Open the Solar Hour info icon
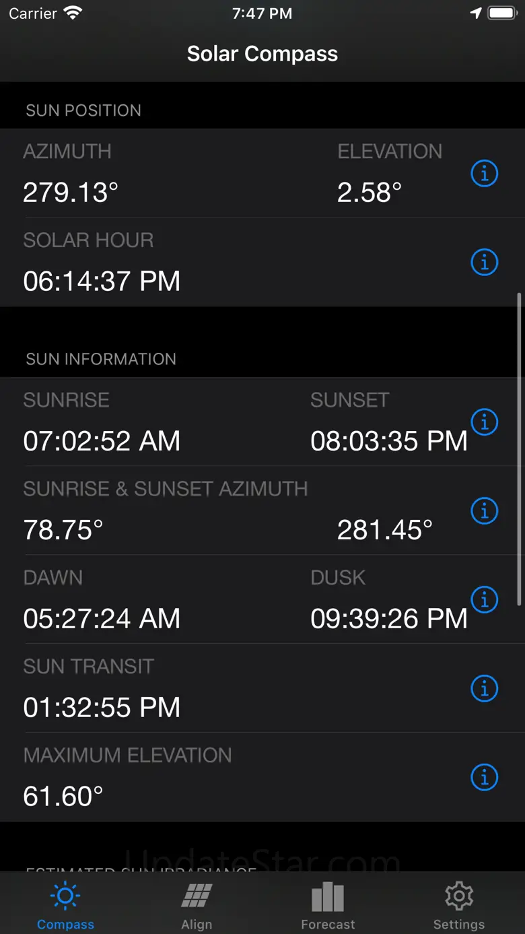The height and width of the screenshot is (934, 525). 484,262
